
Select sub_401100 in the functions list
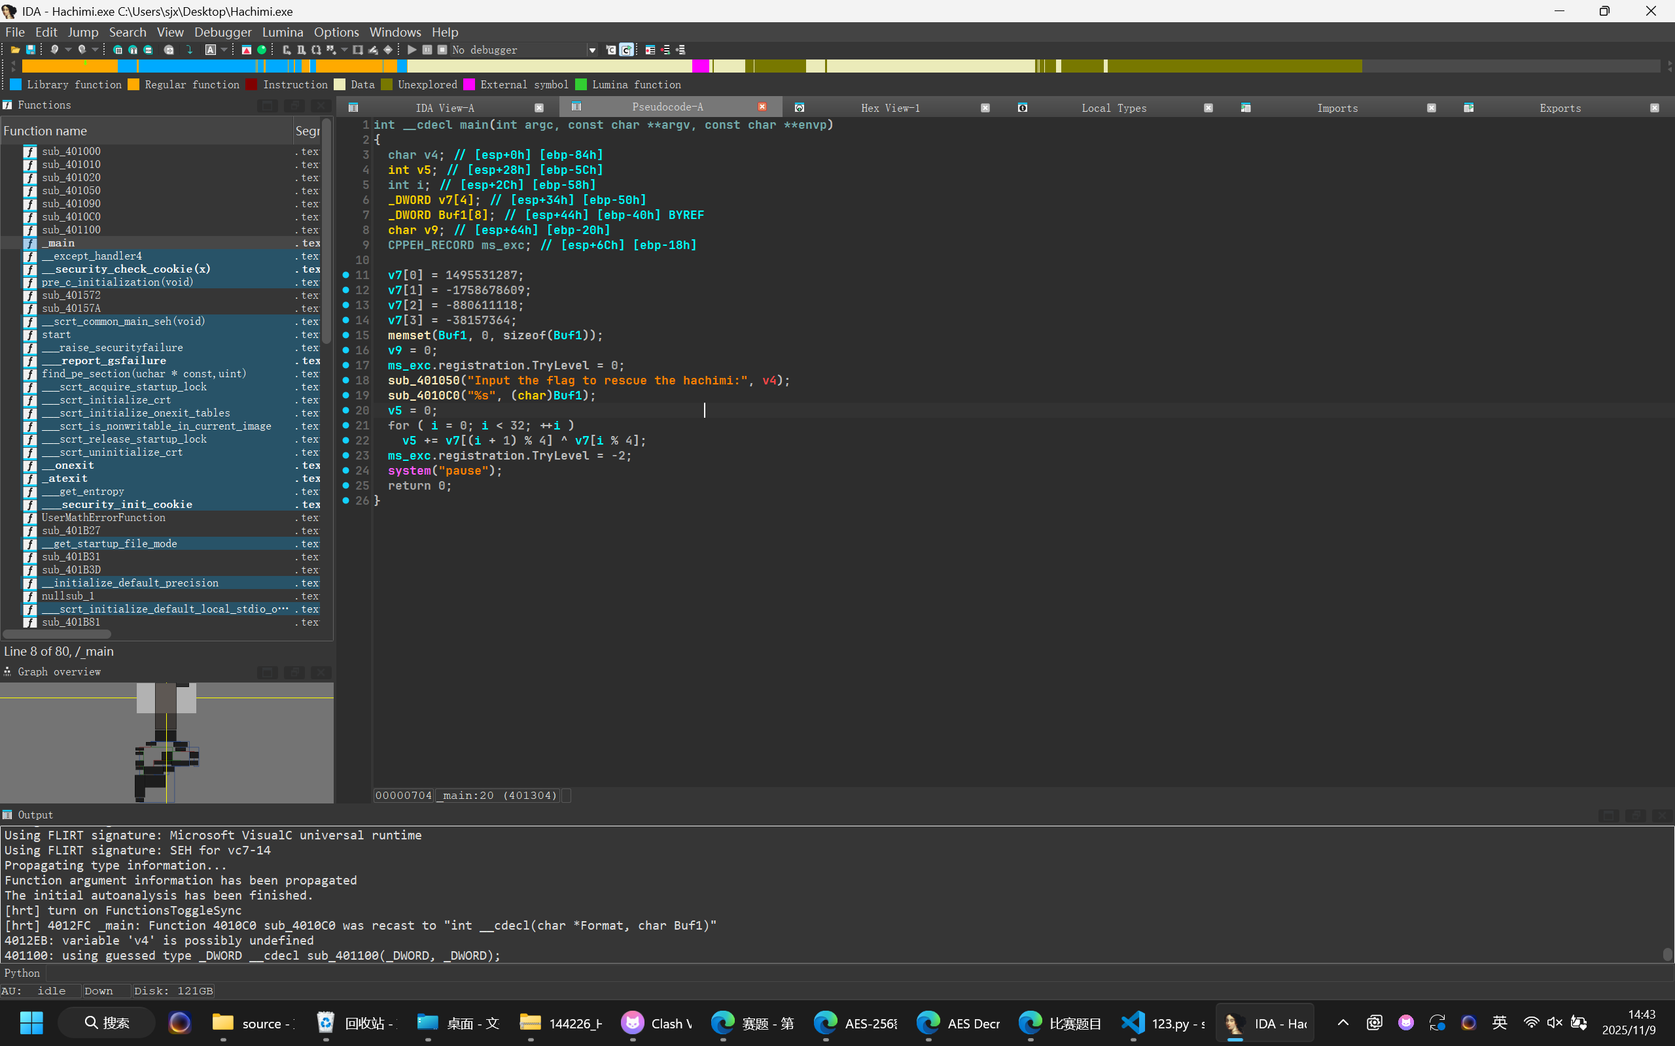[71, 229]
